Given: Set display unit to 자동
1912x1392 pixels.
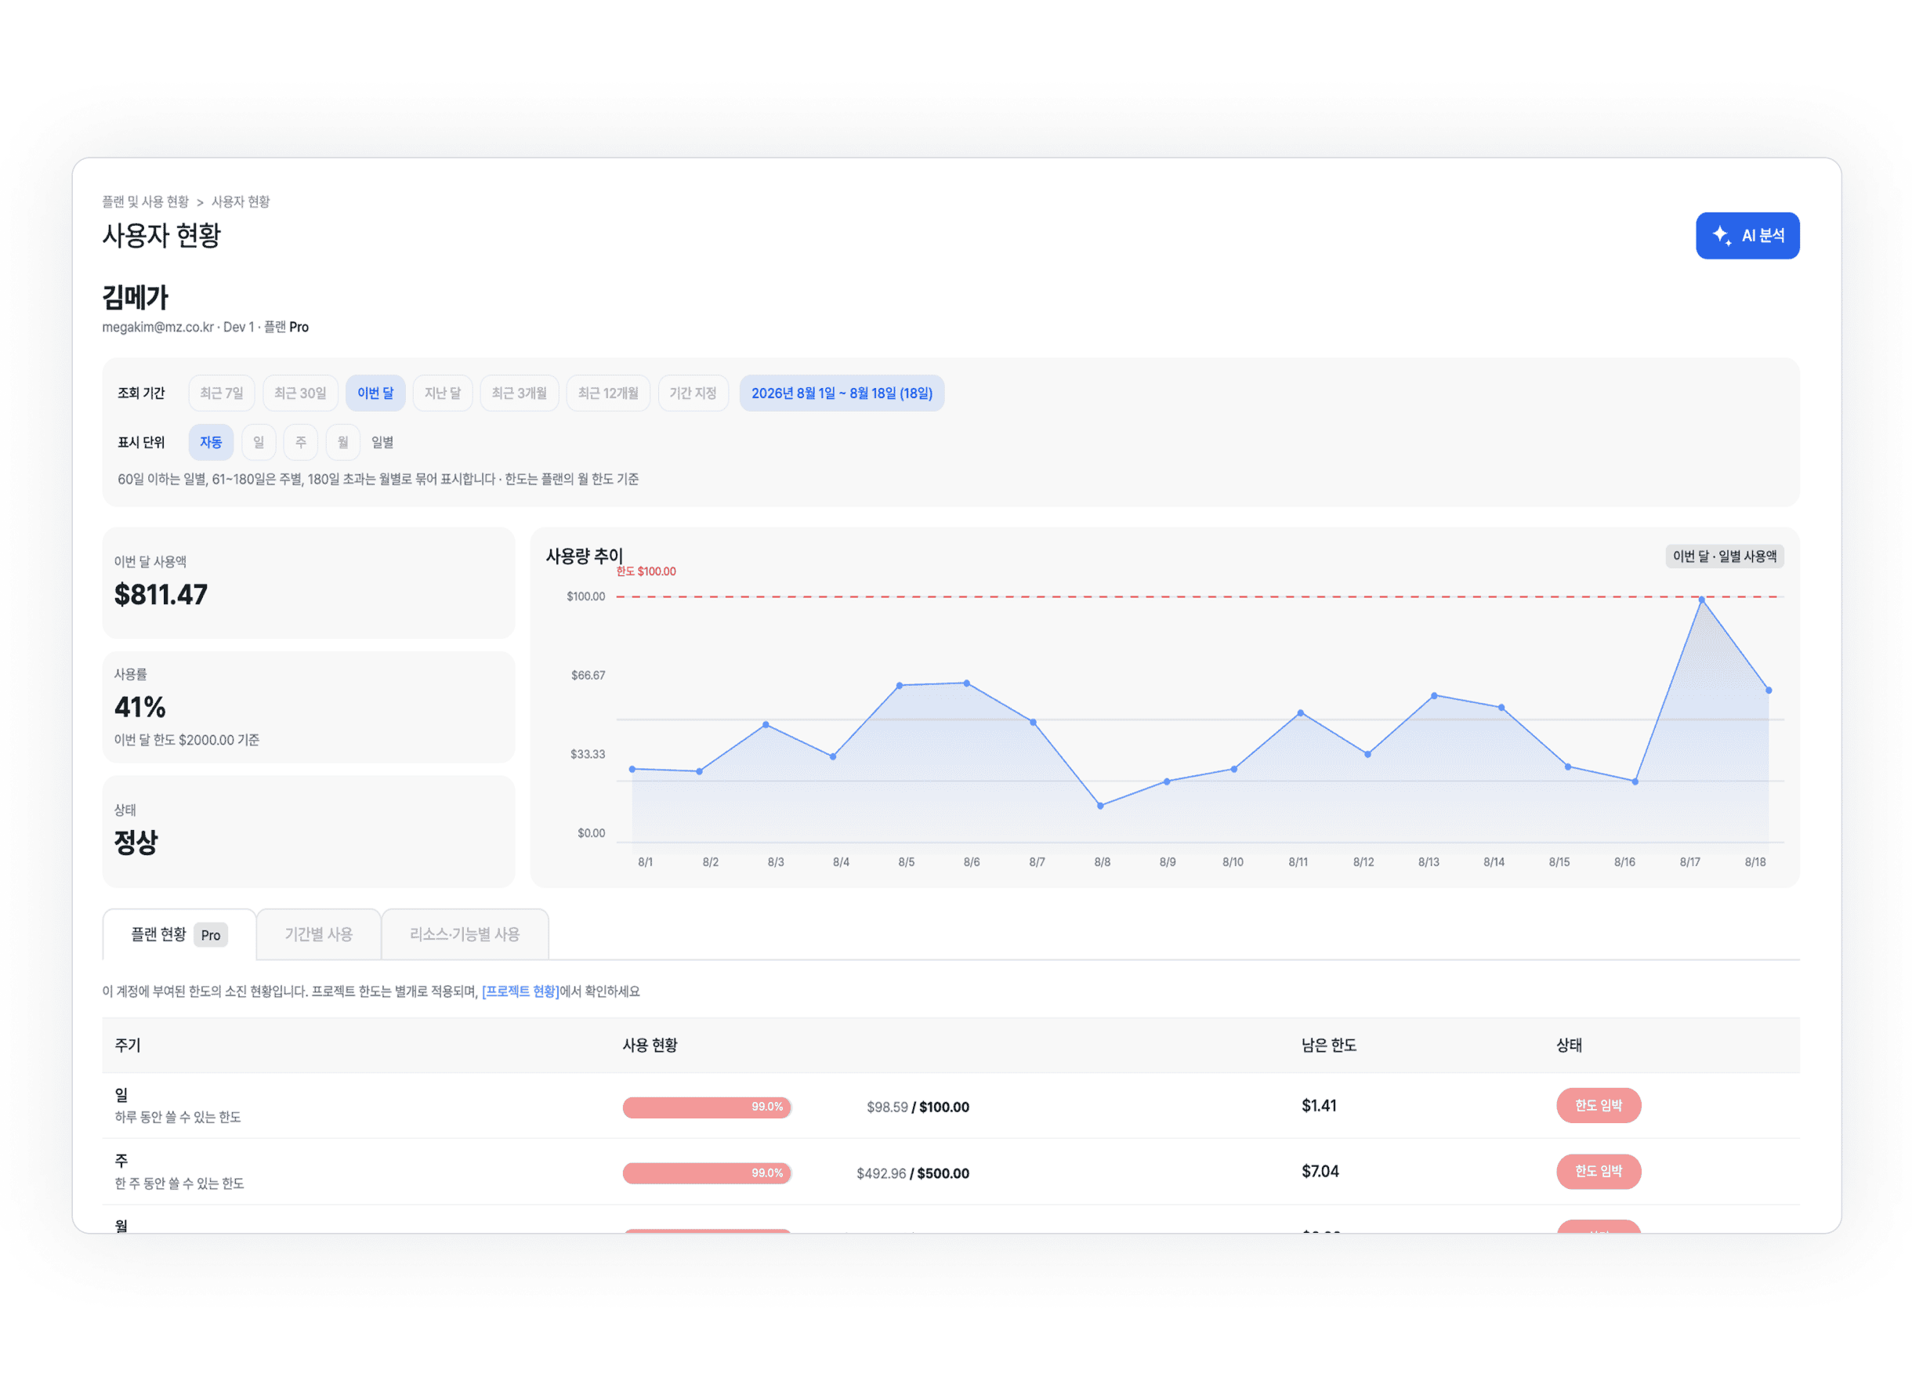Looking at the screenshot, I should (211, 443).
